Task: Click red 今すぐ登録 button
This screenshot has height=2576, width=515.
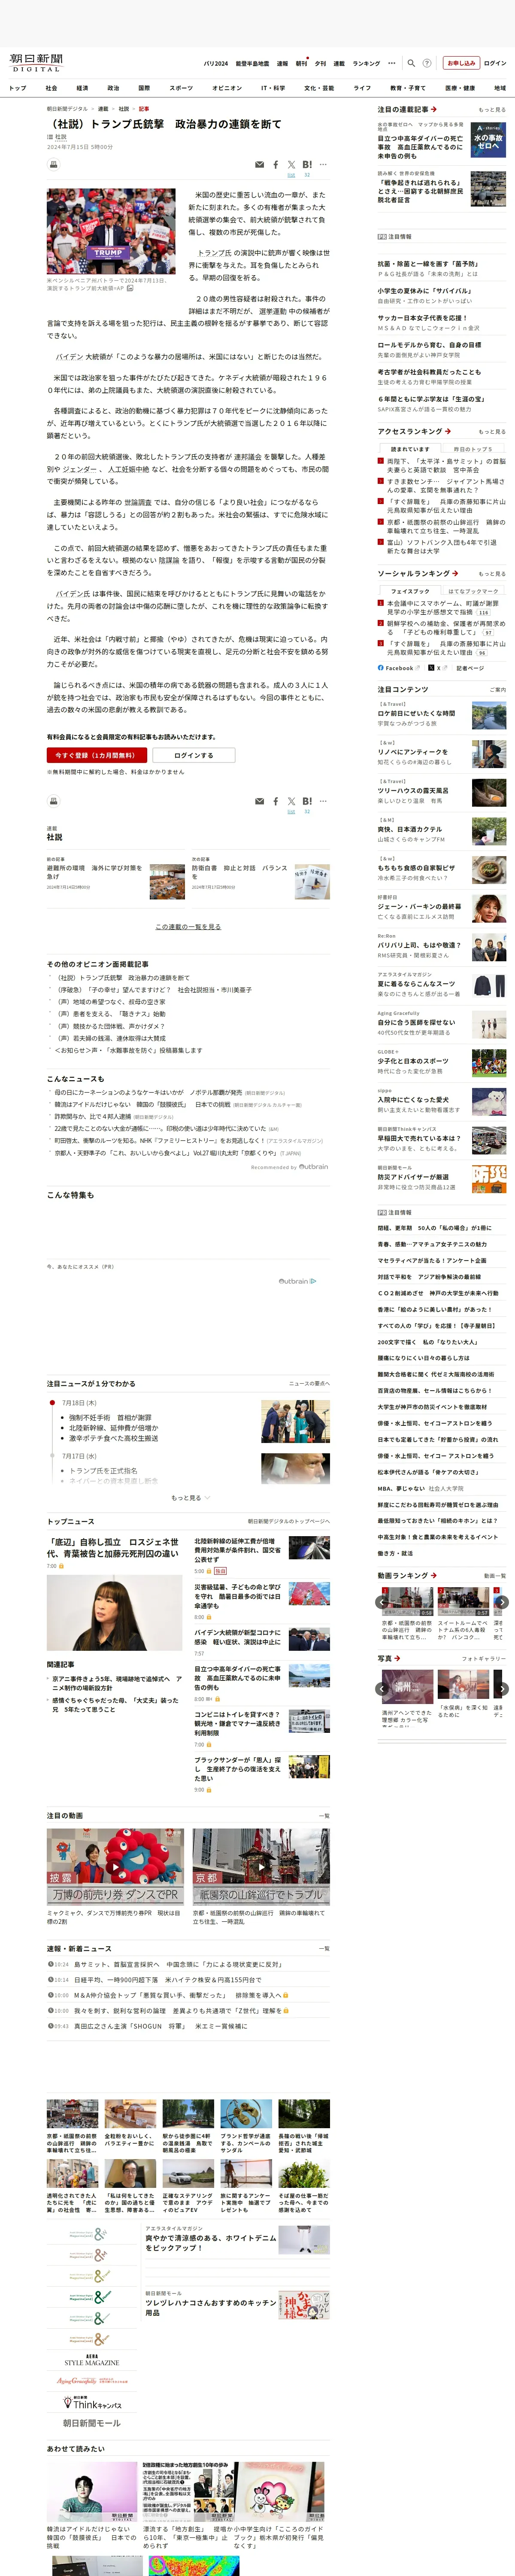Action: [x=96, y=755]
